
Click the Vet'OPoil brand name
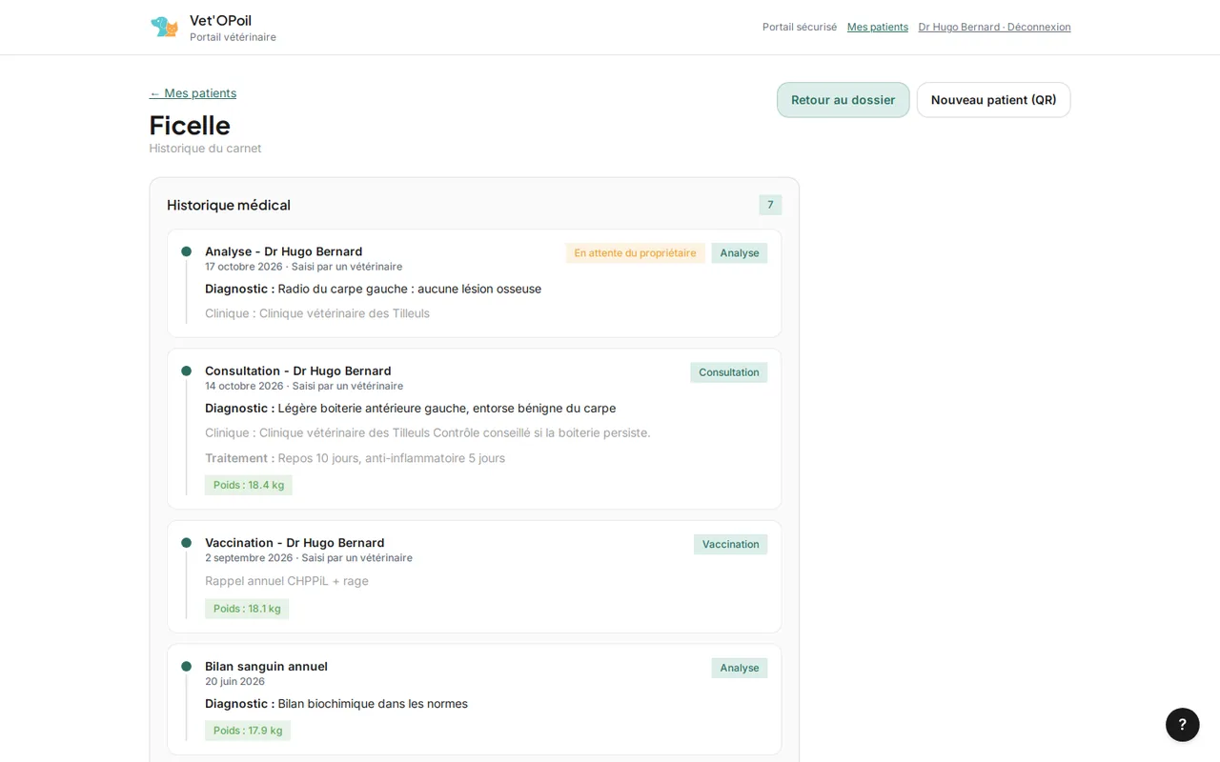[x=220, y=20]
